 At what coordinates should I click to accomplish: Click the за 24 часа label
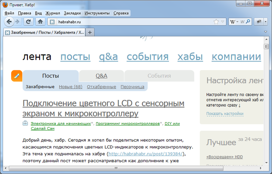click(x=250, y=139)
